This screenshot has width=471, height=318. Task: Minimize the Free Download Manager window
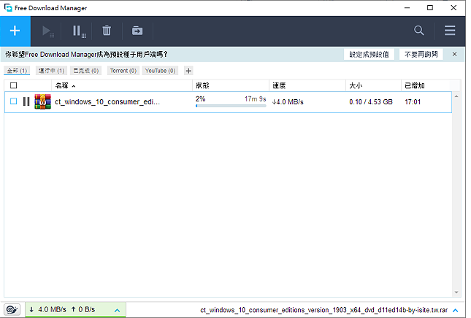[407, 8]
